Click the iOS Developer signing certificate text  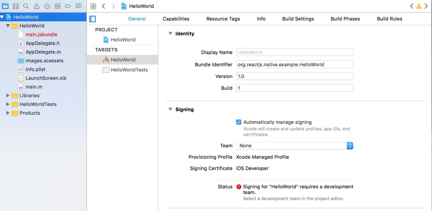point(252,168)
